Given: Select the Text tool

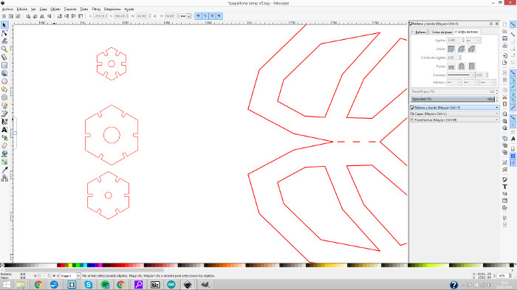Looking at the screenshot, I should (x=4, y=130).
